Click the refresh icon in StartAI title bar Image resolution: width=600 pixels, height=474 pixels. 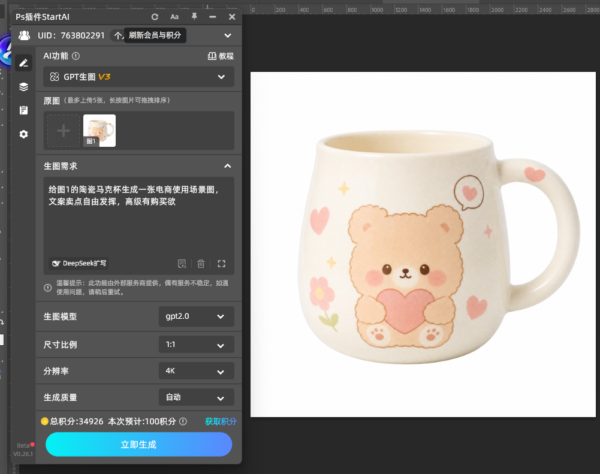click(x=155, y=17)
